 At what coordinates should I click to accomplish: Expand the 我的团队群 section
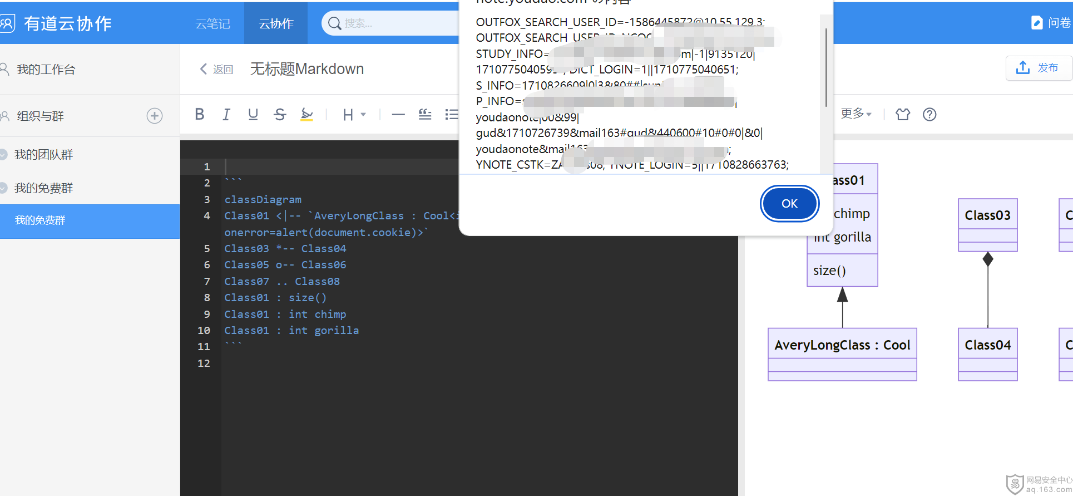coord(43,155)
